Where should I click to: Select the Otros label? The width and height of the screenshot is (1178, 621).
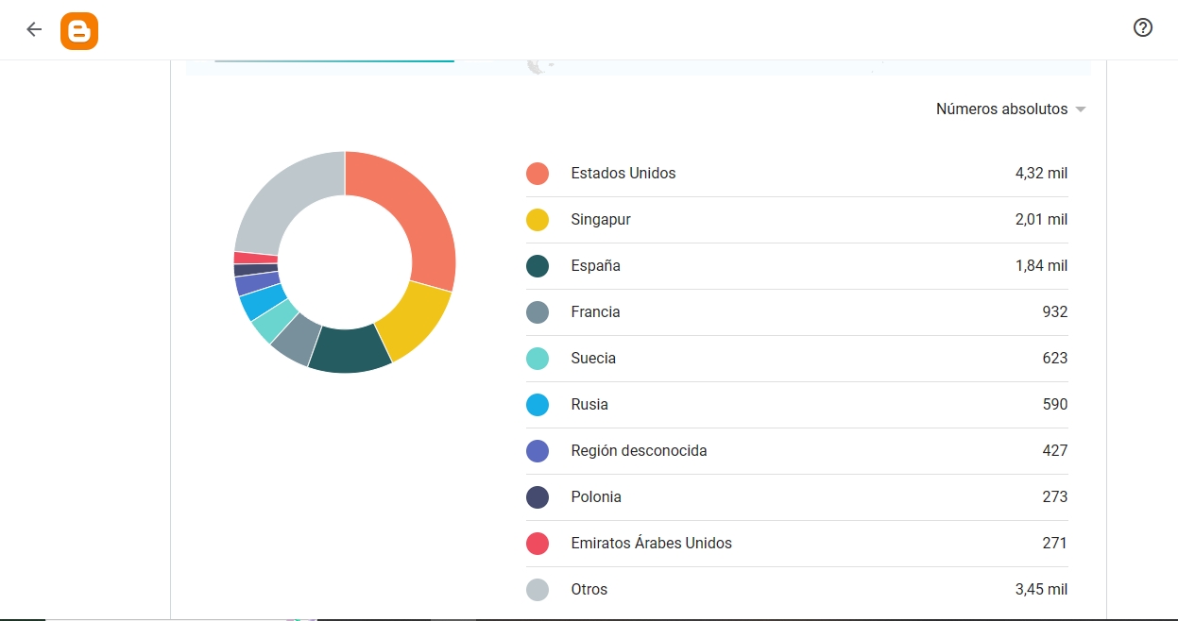(589, 590)
